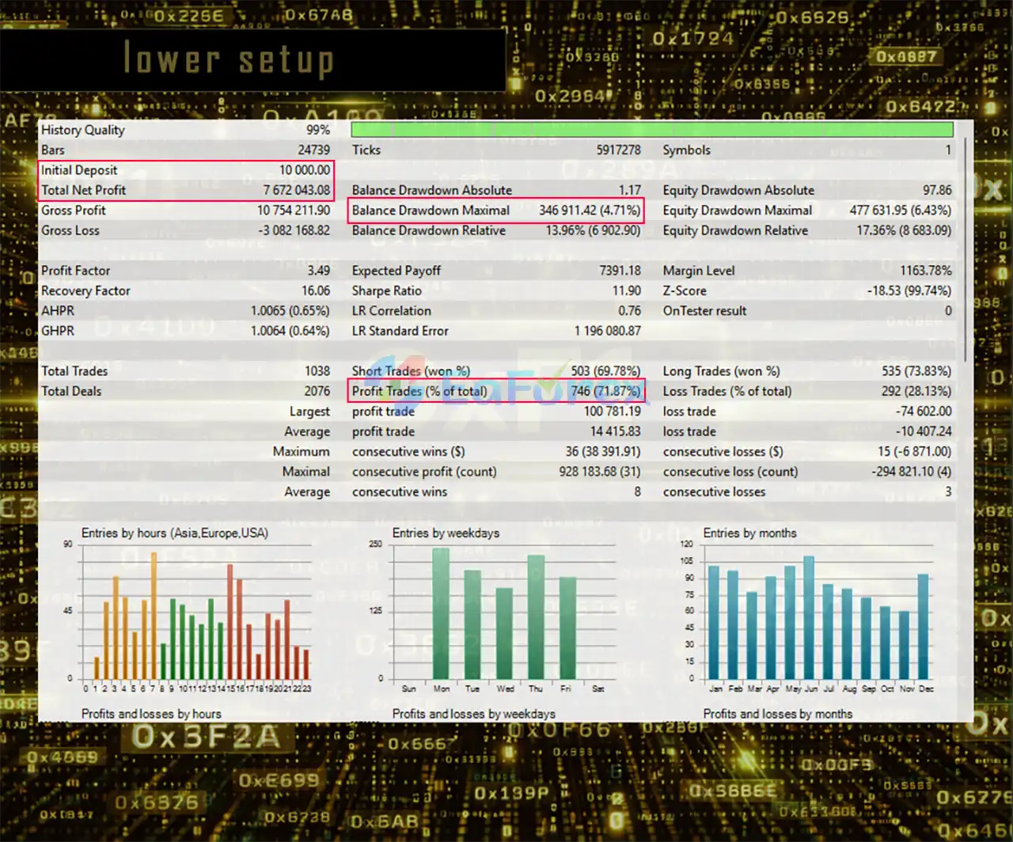Click the Sharpe Ratio label
This screenshot has height=842, width=1013.
coord(386,290)
